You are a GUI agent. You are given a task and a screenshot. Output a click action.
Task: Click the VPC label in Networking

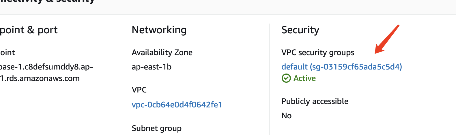(x=139, y=90)
